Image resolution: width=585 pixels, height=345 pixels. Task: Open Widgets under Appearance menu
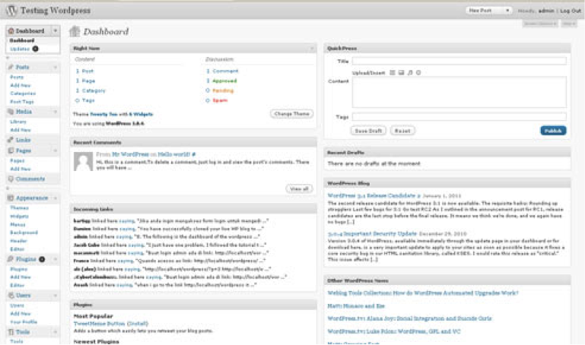point(19,216)
